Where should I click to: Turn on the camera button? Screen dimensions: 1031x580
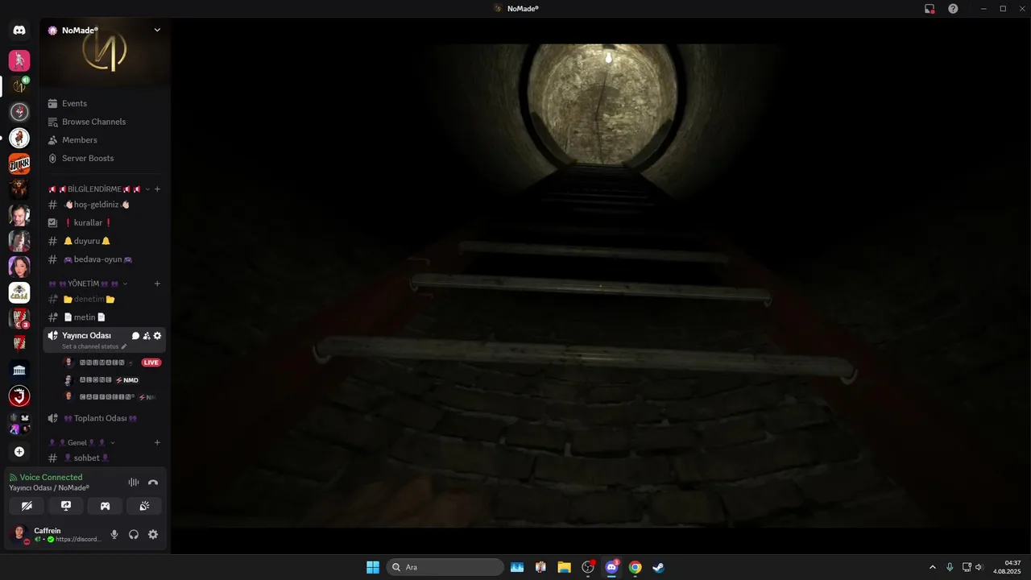pos(27,506)
